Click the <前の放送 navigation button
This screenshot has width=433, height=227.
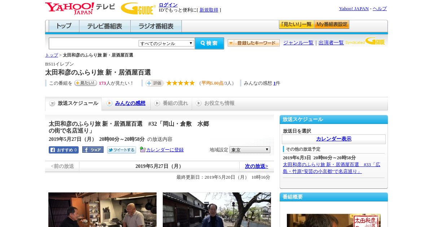coord(62,166)
